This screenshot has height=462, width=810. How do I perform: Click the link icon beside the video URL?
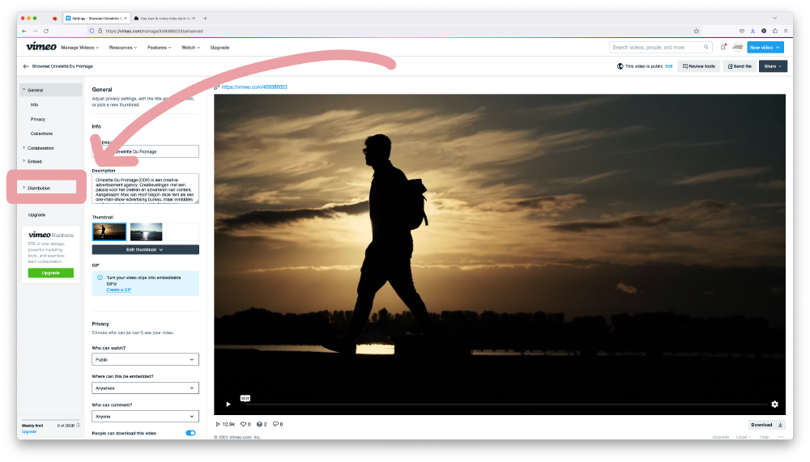pos(217,87)
